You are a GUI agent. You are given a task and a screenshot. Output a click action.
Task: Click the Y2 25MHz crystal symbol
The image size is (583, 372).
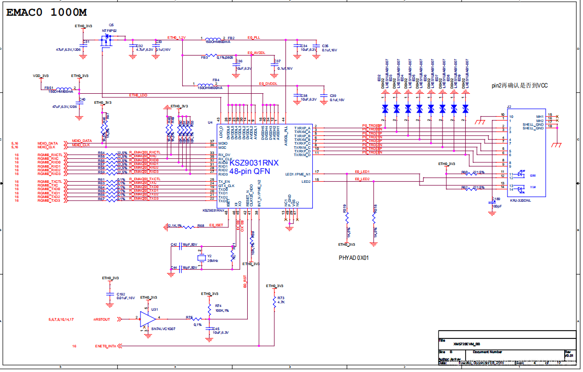coord(200,259)
